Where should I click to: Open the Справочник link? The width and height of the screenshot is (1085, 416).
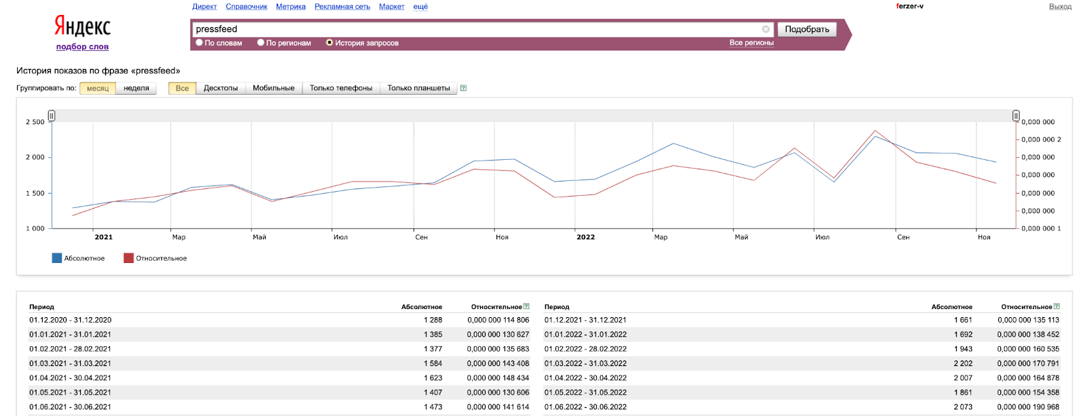247,7
